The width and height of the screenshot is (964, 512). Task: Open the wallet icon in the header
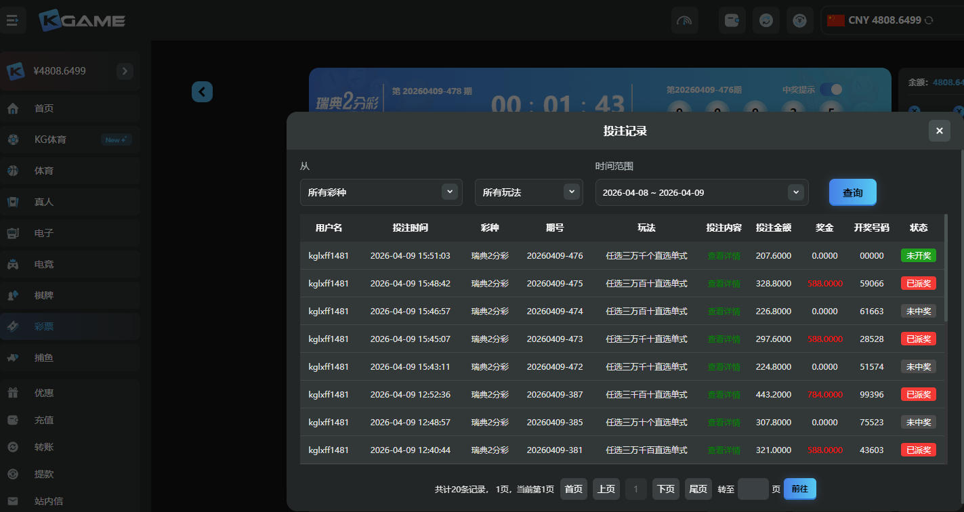pyautogui.click(x=732, y=20)
